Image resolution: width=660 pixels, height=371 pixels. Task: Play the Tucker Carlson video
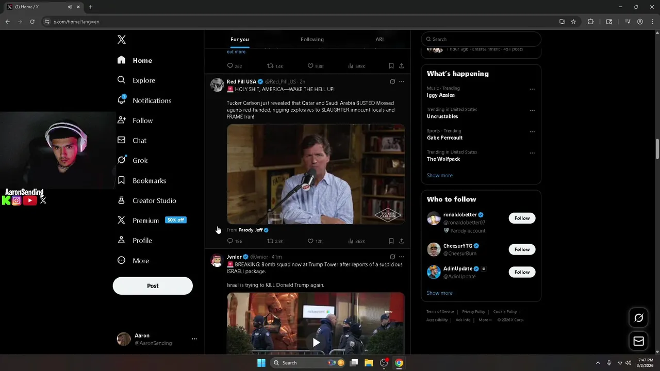click(x=316, y=174)
